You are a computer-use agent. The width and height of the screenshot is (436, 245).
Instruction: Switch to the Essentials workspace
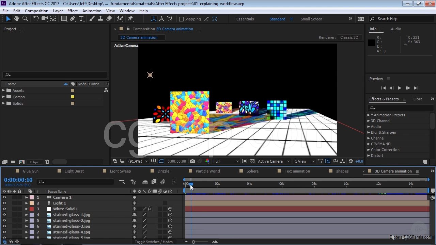click(x=245, y=19)
